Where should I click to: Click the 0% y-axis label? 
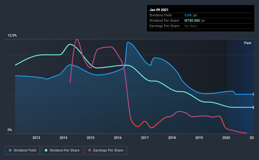point(10,130)
